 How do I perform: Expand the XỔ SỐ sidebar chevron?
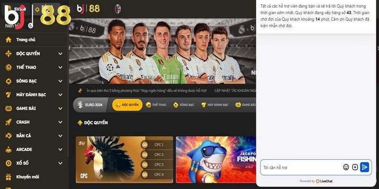[x=60, y=163]
